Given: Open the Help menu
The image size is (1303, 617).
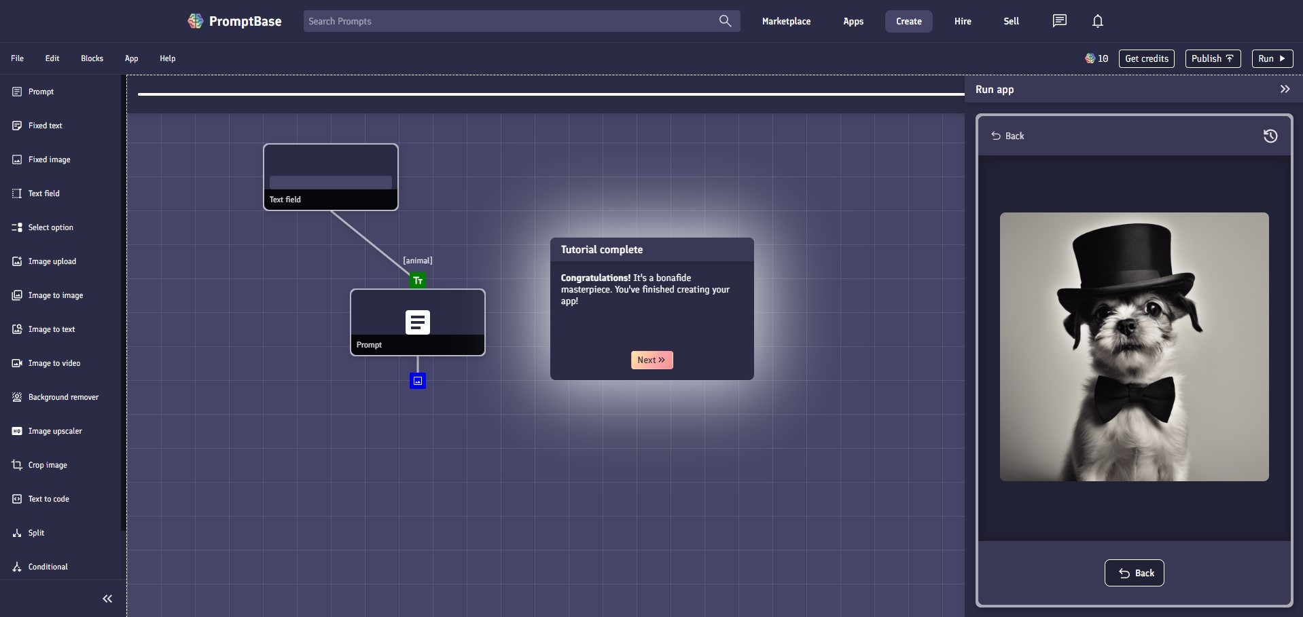Looking at the screenshot, I should click(x=168, y=58).
